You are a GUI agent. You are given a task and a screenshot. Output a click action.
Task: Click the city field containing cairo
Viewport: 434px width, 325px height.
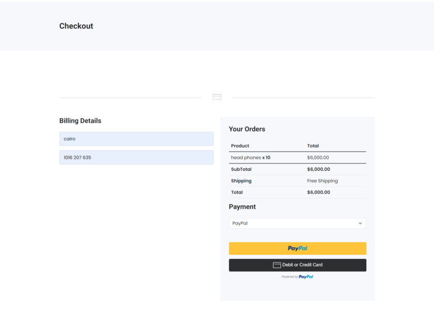(x=136, y=139)
